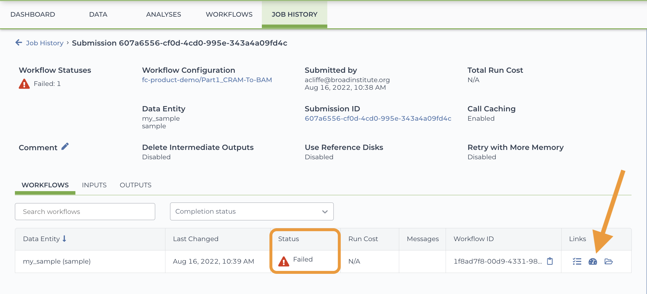Select the WORKFLOWS sub-tab below submission details
The image size is (647, 294).
(x=45, y=185)
